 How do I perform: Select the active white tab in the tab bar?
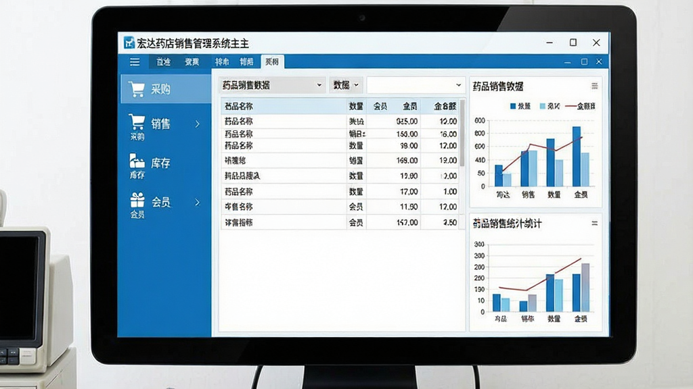272,61
